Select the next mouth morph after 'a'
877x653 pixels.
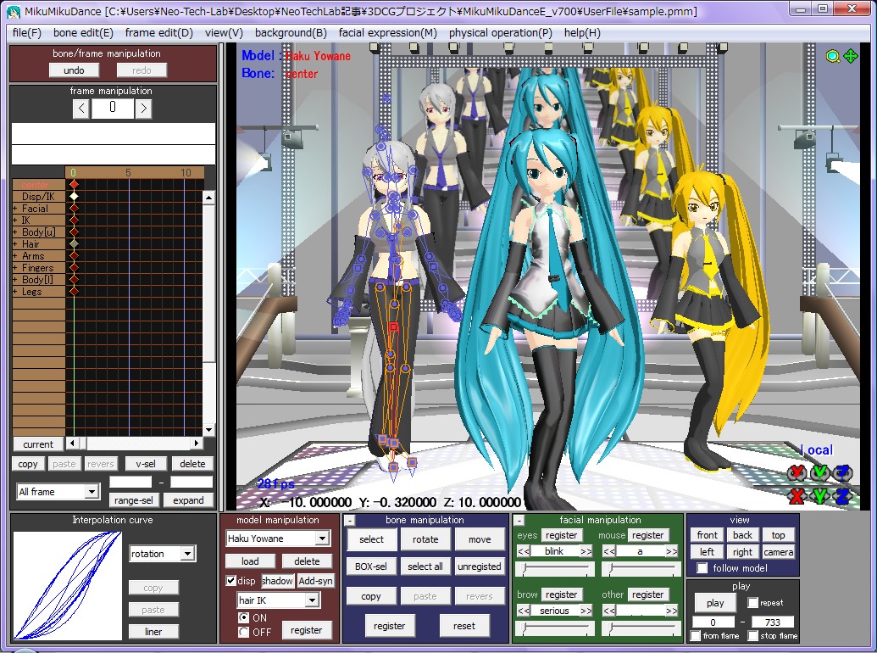(x=671, y=552)
